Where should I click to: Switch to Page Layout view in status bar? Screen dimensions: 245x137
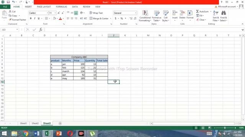203,128
